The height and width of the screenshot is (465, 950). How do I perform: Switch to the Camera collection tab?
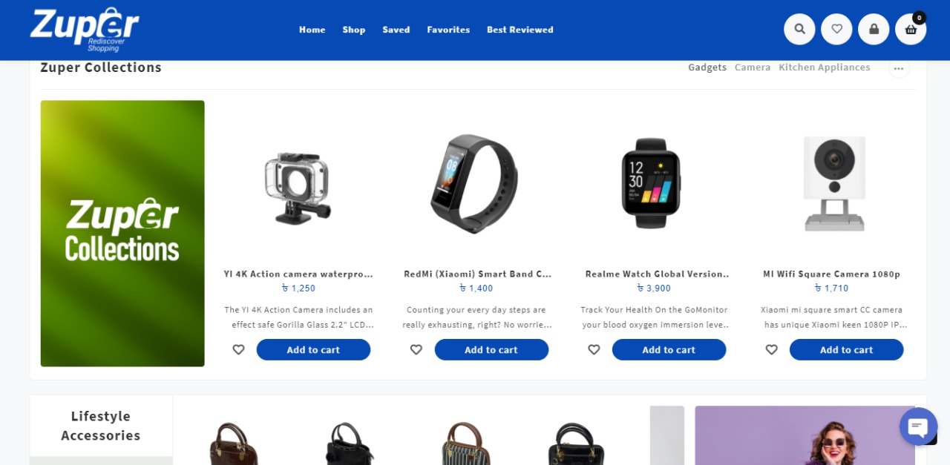(753, 67)
